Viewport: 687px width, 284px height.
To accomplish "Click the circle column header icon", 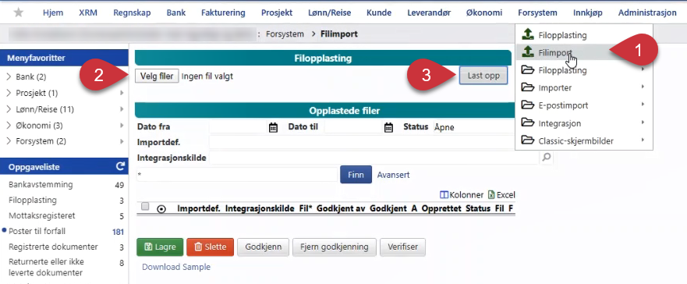I will 161,209.
